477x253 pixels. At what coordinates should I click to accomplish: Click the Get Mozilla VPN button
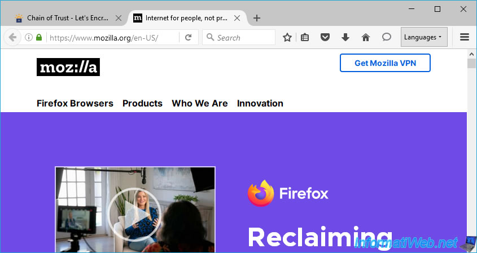tap(385, 63)
